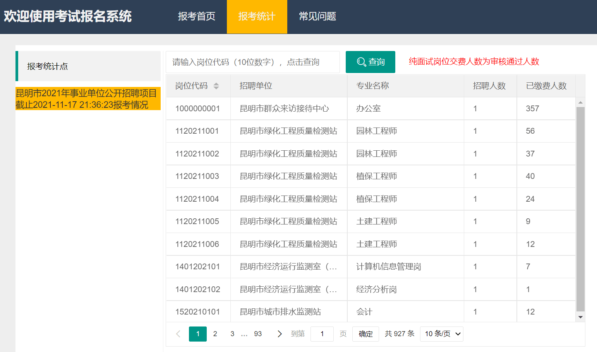Open the 10 条/页 page size dropdown
The height and width of the screenshot is (352, 597).
(442, 334)
